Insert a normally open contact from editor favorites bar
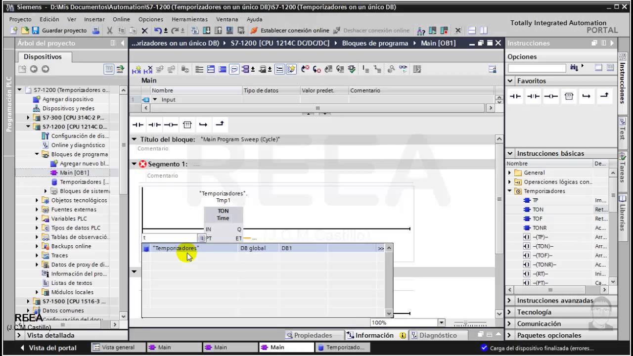Image resolution: width=633 pixels, height=356 pixels. pyautogui.click(x=138, y=125)
